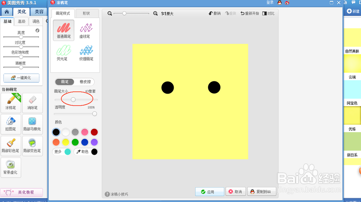Image resolution: width=361 pixels, height=202 pixels.
Task: Select the 阿宝色 filter thumbnail
Action: [x=352, y=90]
